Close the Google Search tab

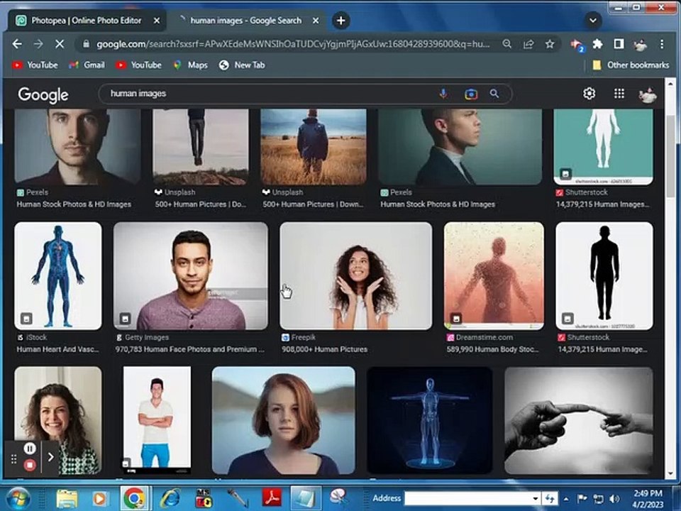click(316, 21)
